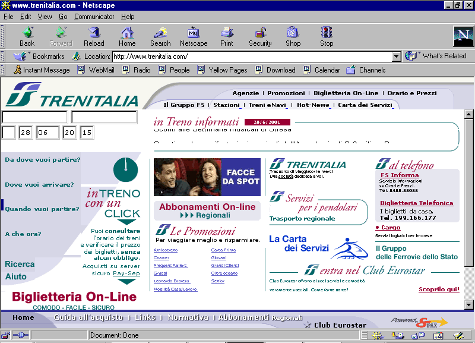Image resolution: width=475 pixels, height=343 pixels.
Task: Open Radio personal toolbar shortcut
Action: tap(136, 70)
